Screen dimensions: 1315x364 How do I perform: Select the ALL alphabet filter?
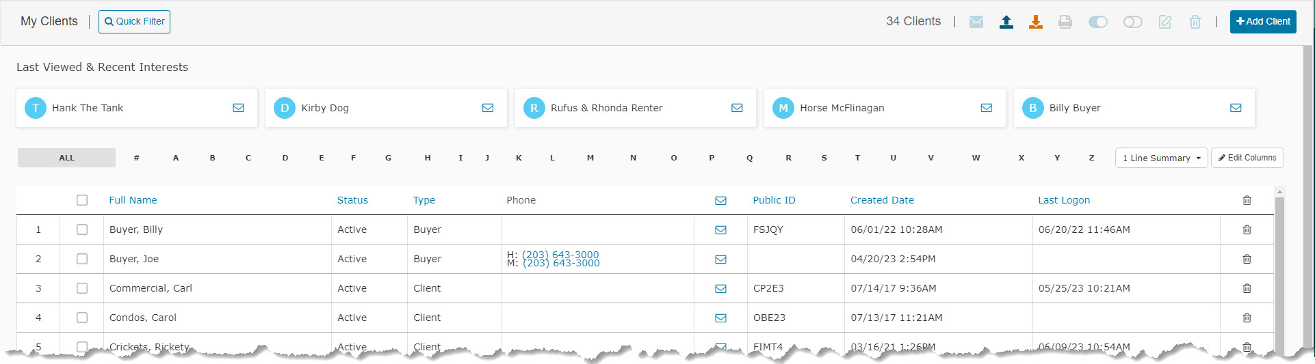coord(66,158)
